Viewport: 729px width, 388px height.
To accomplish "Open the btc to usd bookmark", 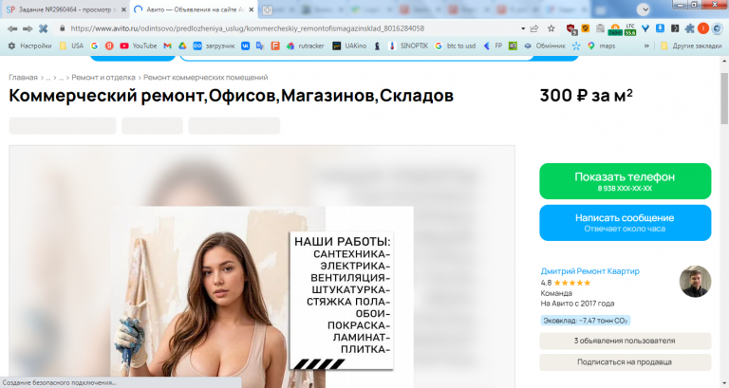I will pyautogui.click(x=456, y=46).
